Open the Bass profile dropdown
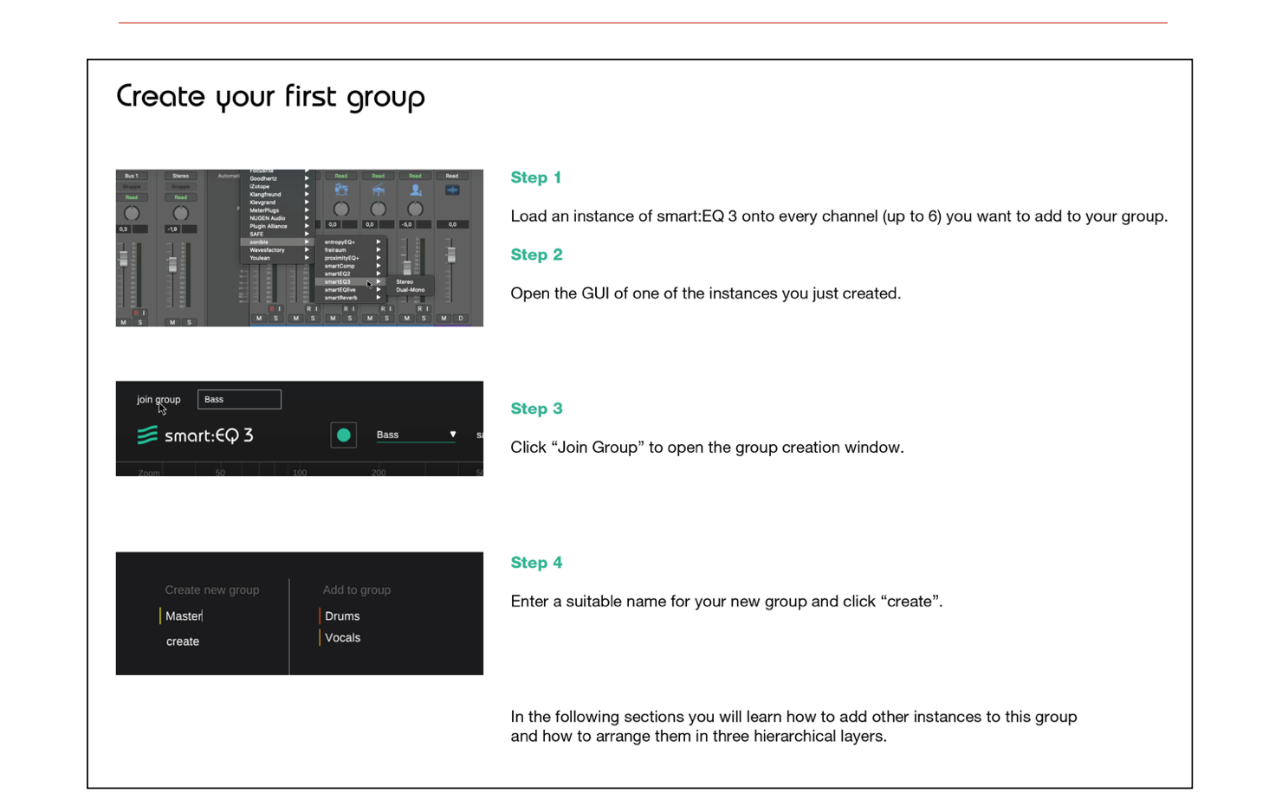The width and height of the screenshot is (1282, 812). 416,435
